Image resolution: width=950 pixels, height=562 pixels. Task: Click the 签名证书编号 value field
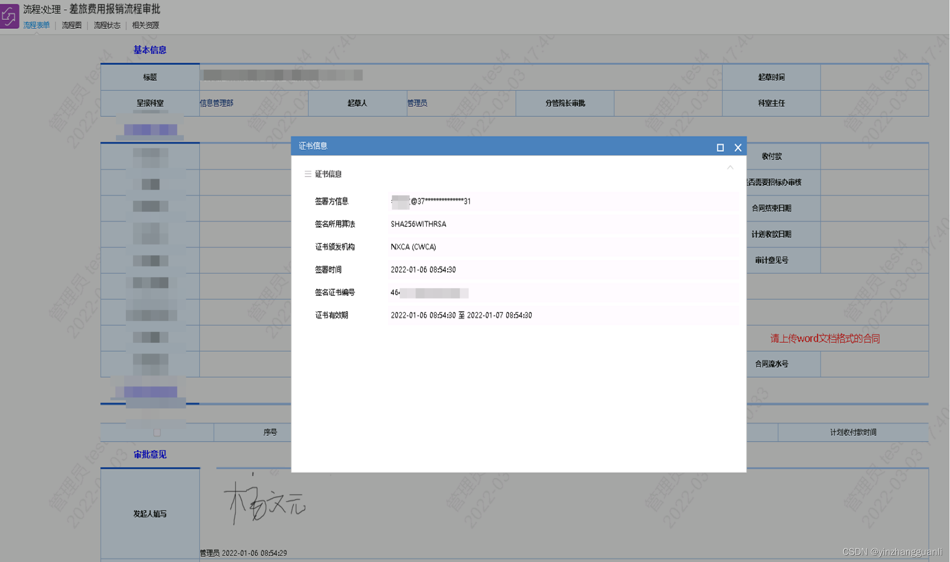(563, 292)
